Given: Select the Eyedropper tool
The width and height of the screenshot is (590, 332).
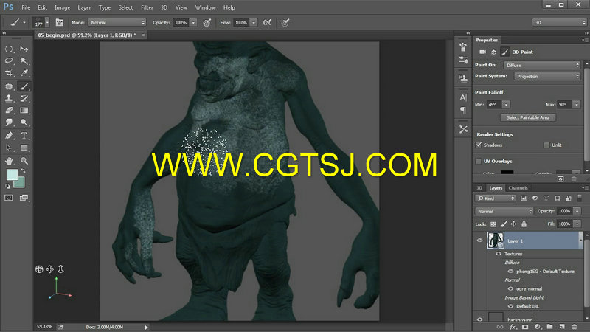Looking at the screenshot, I should (24, 72).
